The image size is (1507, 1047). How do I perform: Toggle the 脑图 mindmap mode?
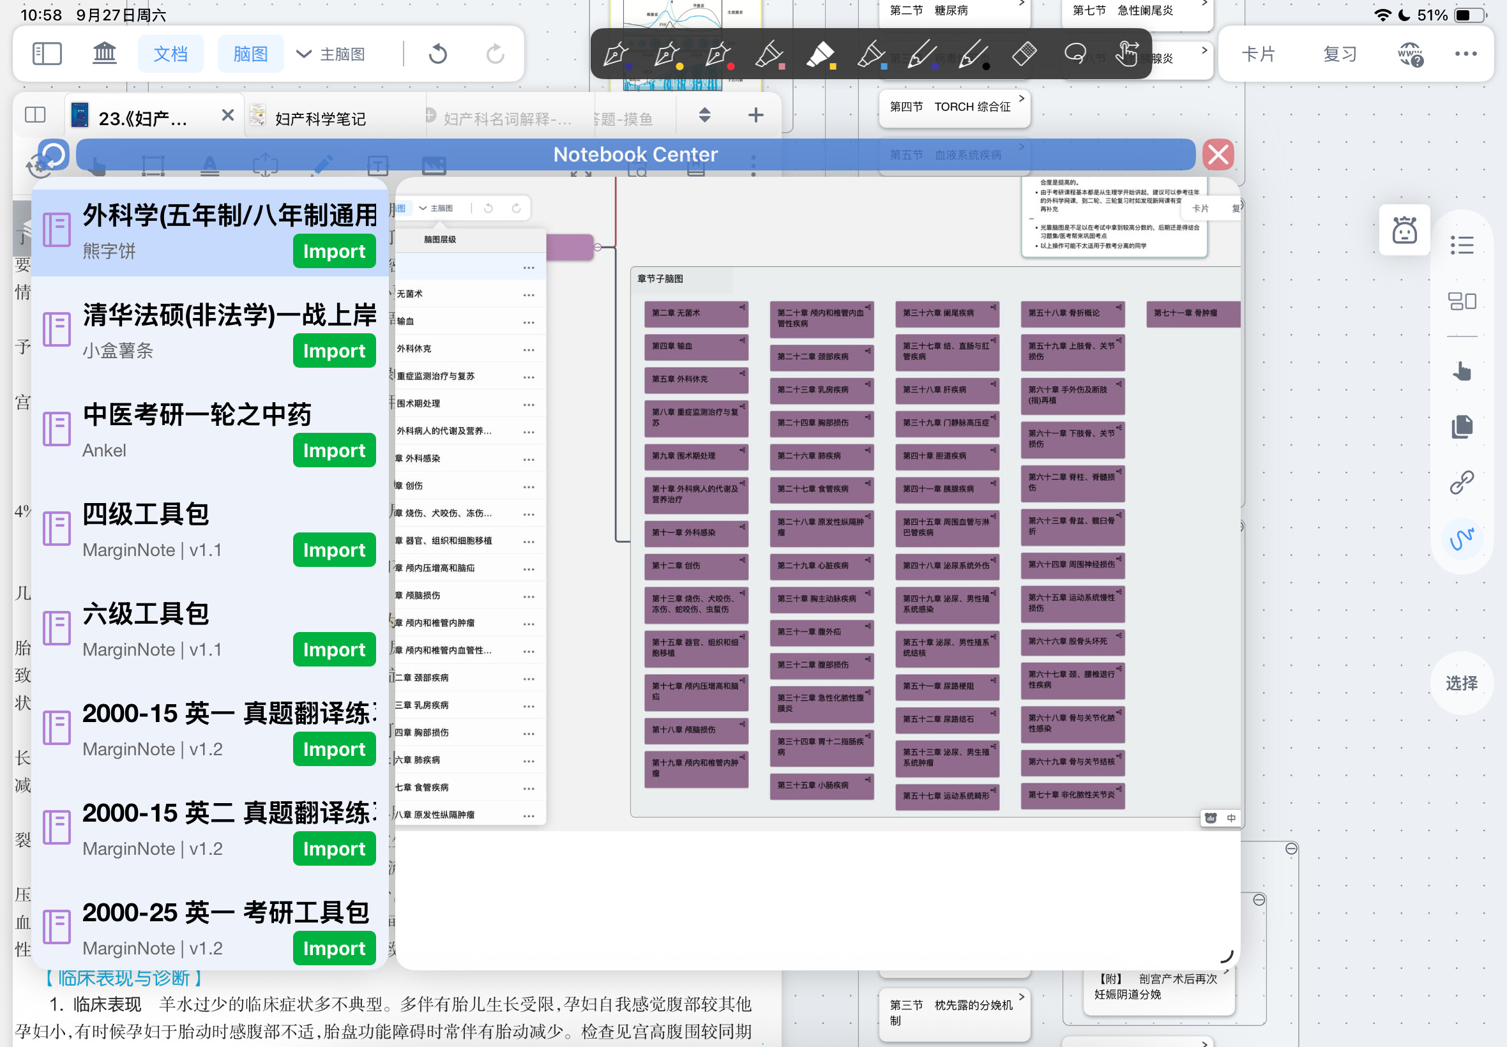[x=250, y=54]
